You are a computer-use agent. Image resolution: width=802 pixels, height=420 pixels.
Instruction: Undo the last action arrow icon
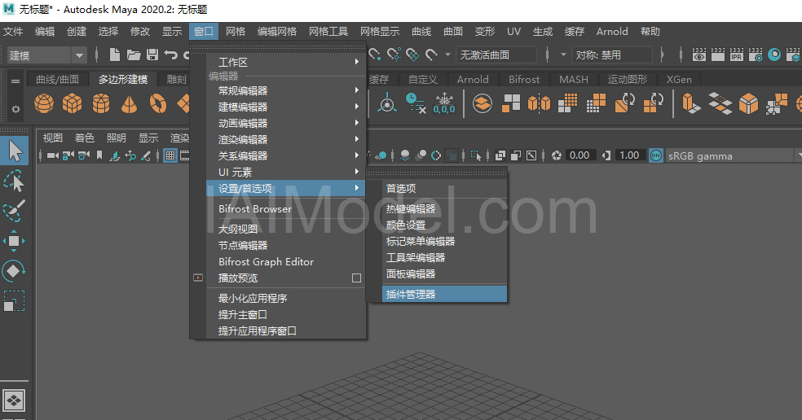click(171, 55)
